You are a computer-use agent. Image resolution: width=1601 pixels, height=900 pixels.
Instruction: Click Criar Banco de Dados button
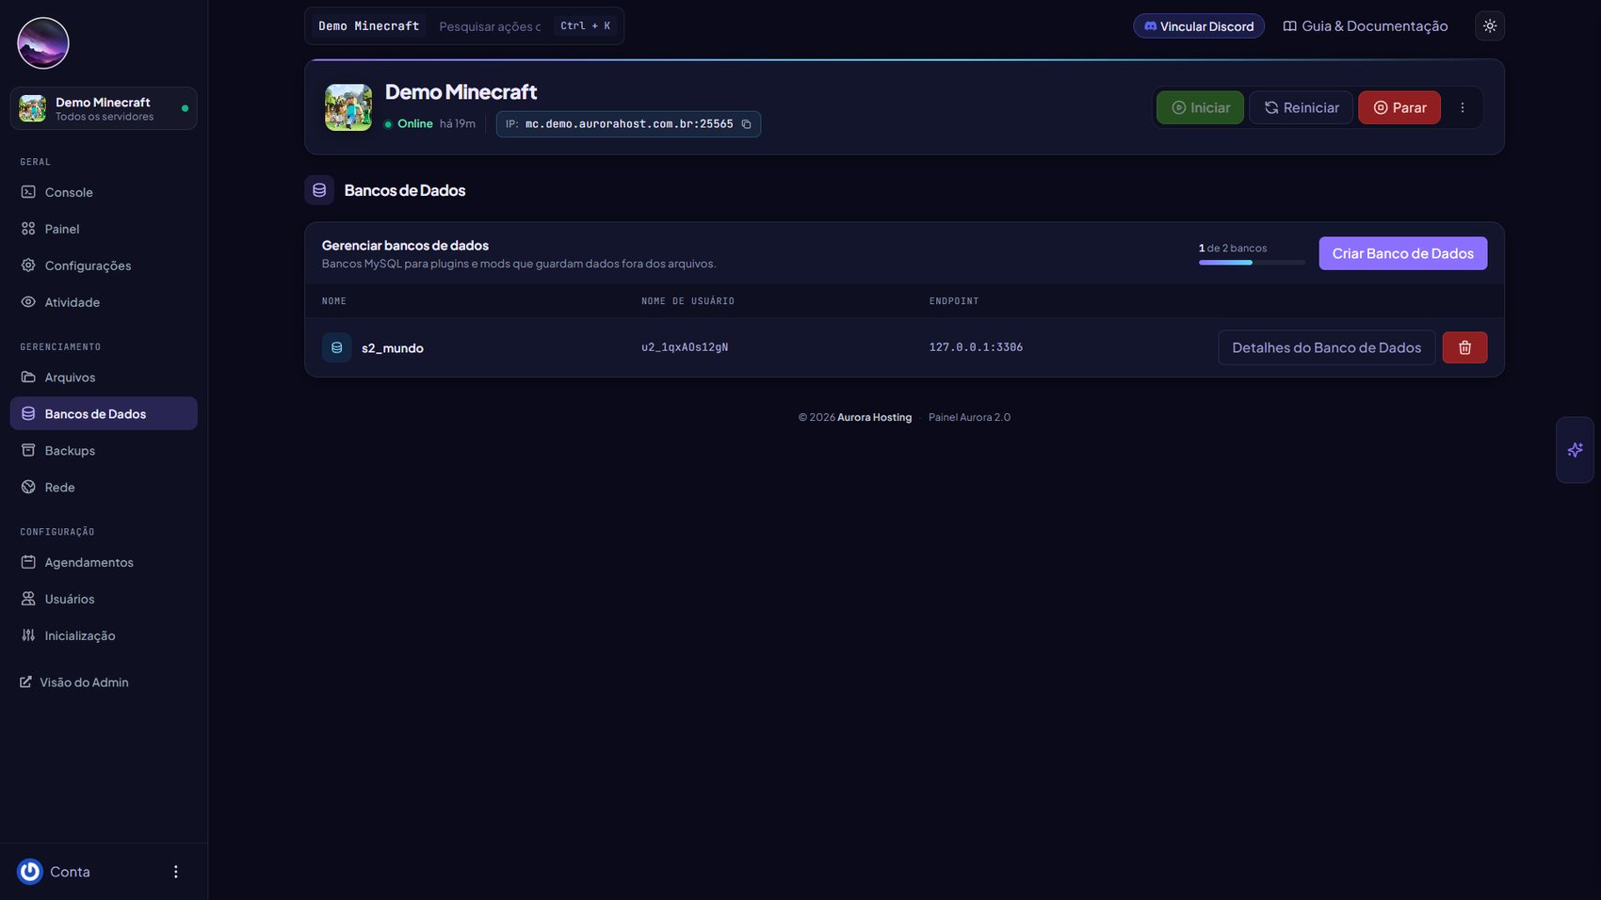(x=1402, y=253)
